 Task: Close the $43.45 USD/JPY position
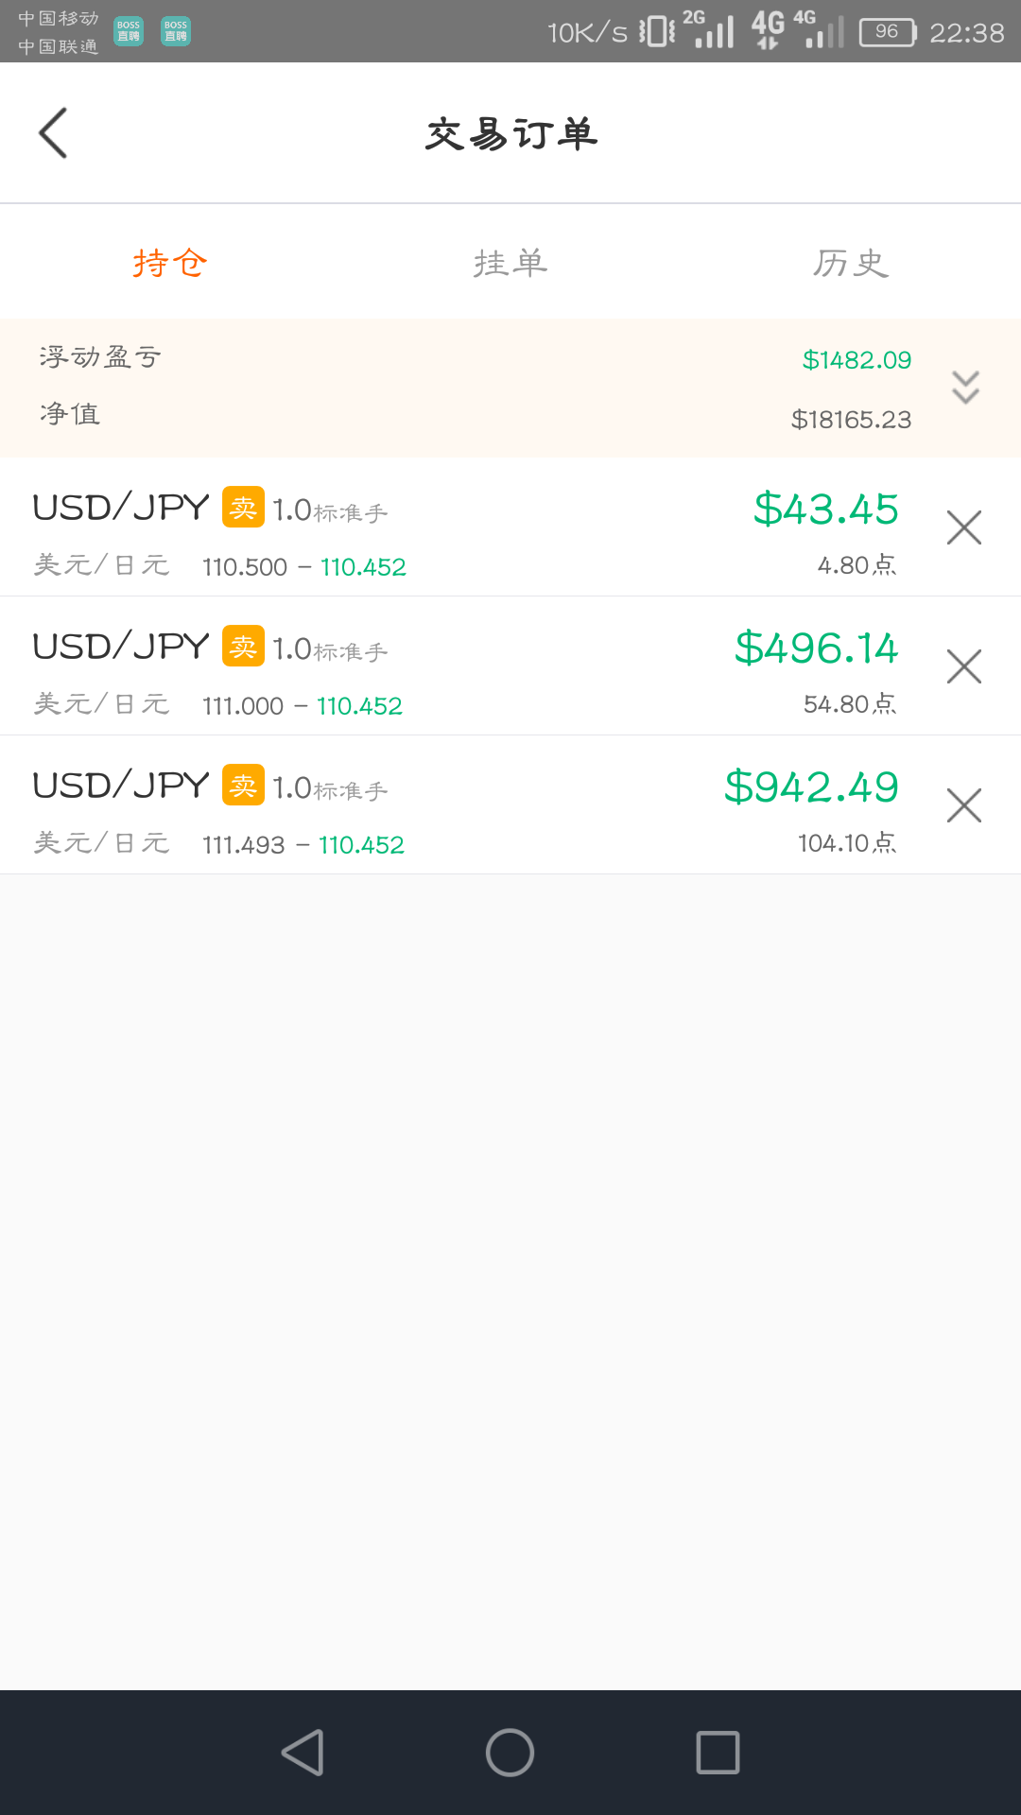tap(963, 527)
